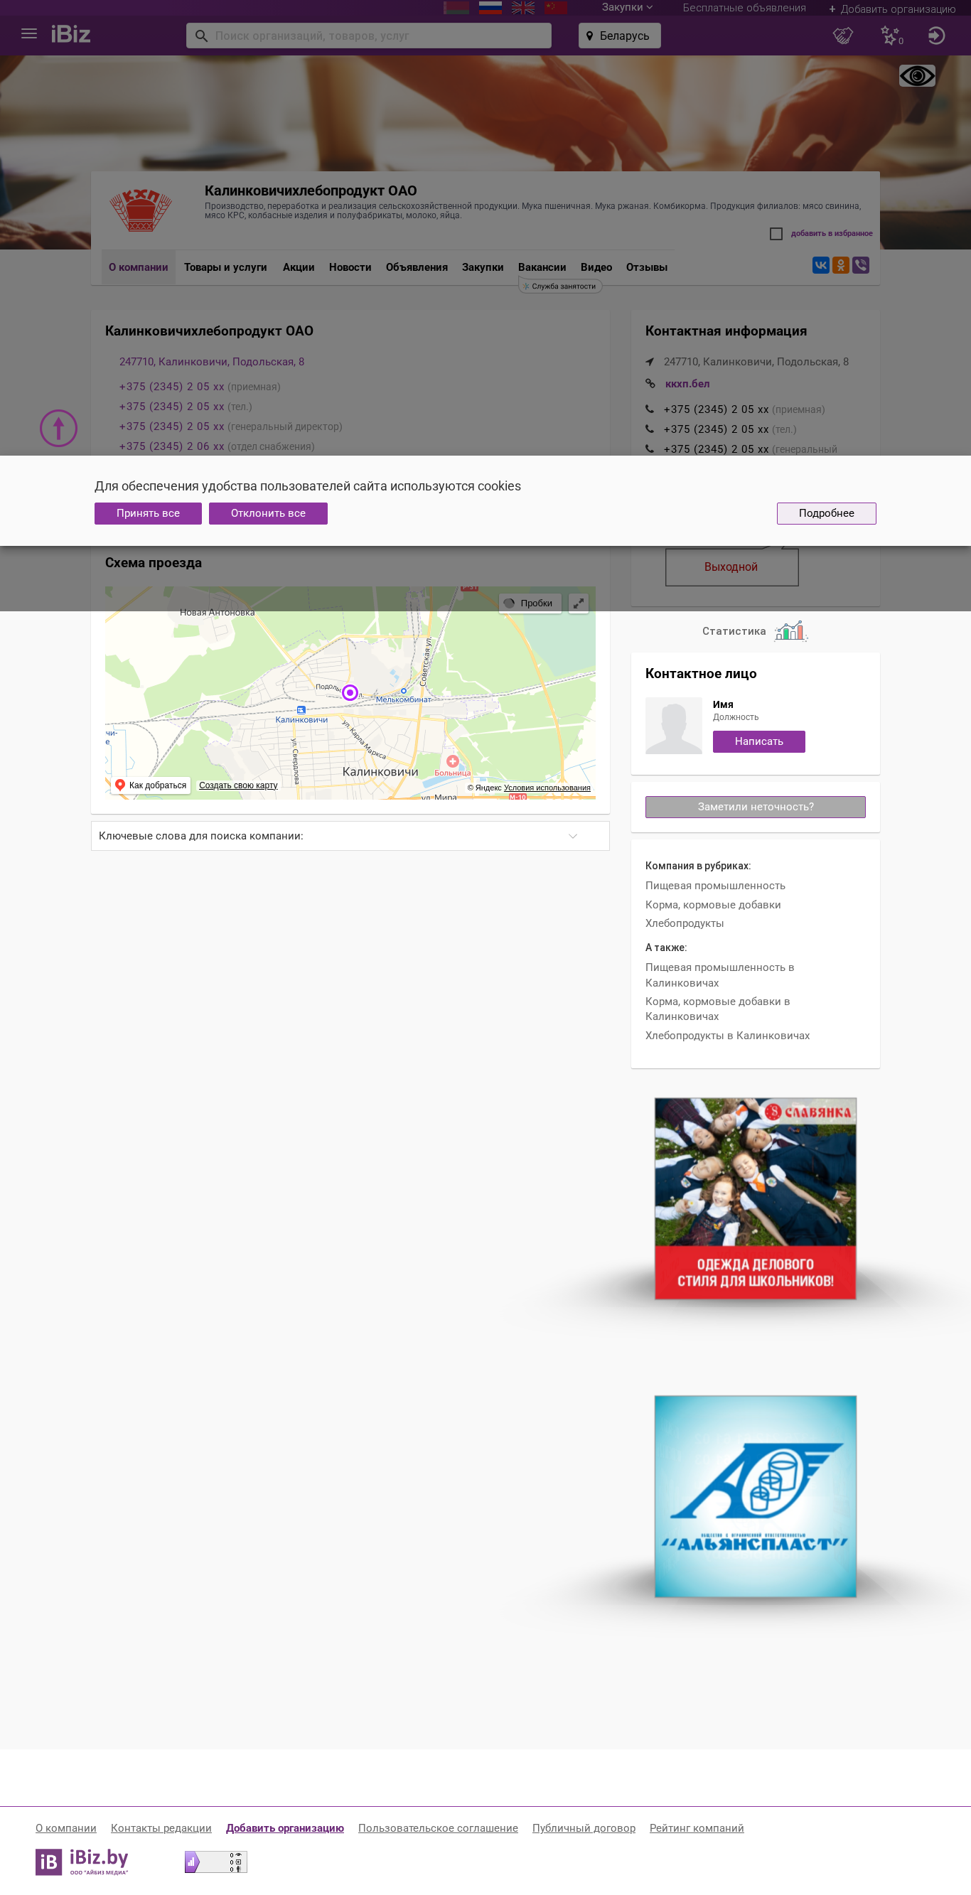Image resolution: width=971 pixels, height=1895 pixels.
Task: Open Пищевая промышленность rubric
Action: pyautogui.click(x=715, y=886)
